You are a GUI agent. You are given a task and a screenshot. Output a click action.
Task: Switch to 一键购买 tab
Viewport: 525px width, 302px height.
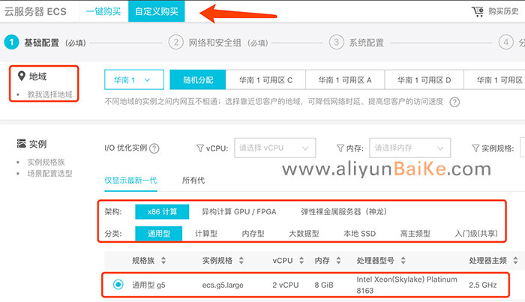click(103, 11)
